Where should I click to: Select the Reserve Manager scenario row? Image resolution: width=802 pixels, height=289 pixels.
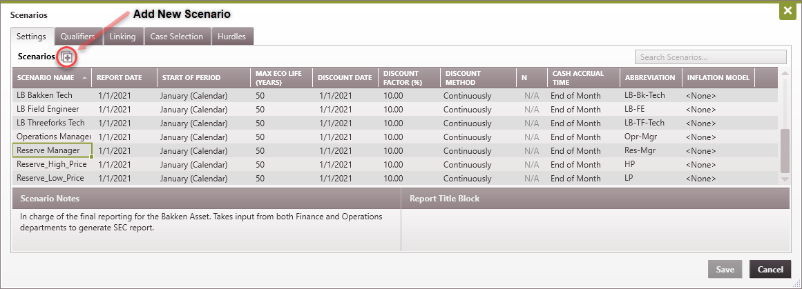(52, 150)
